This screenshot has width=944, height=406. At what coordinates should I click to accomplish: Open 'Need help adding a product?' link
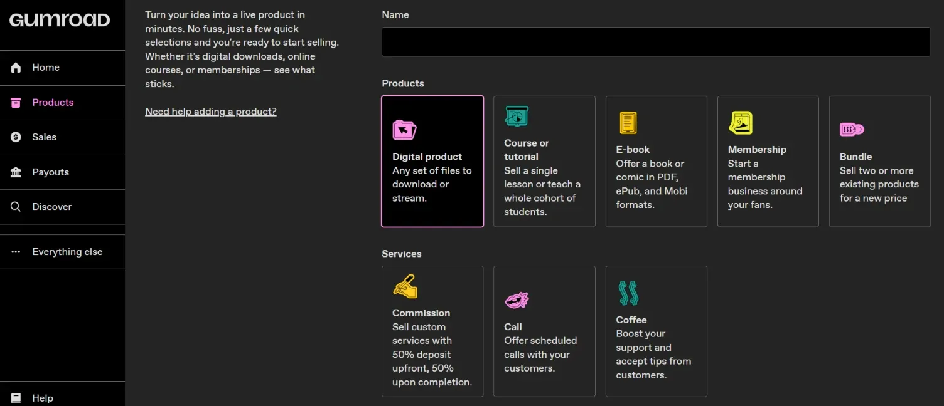(211, 112)
